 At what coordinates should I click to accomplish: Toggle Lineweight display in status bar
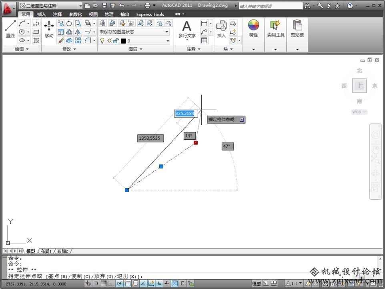tap(166, 283)
